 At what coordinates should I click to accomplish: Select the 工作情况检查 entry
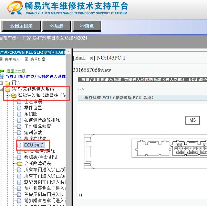[x=38, y=126]
